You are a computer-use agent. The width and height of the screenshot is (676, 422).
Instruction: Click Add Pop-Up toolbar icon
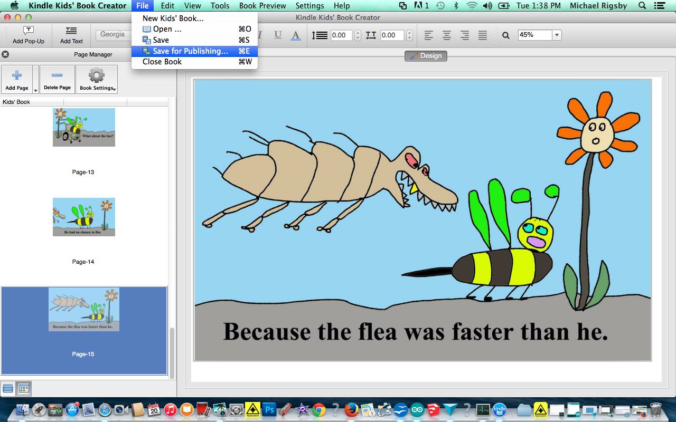coord(29,35)
